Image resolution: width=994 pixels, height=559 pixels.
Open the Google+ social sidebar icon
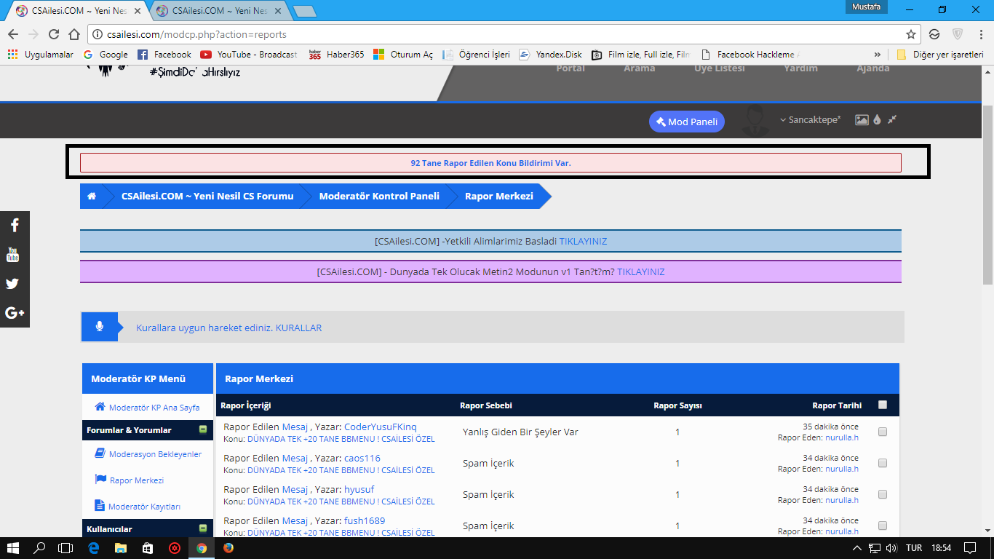(x=15, y=313)
